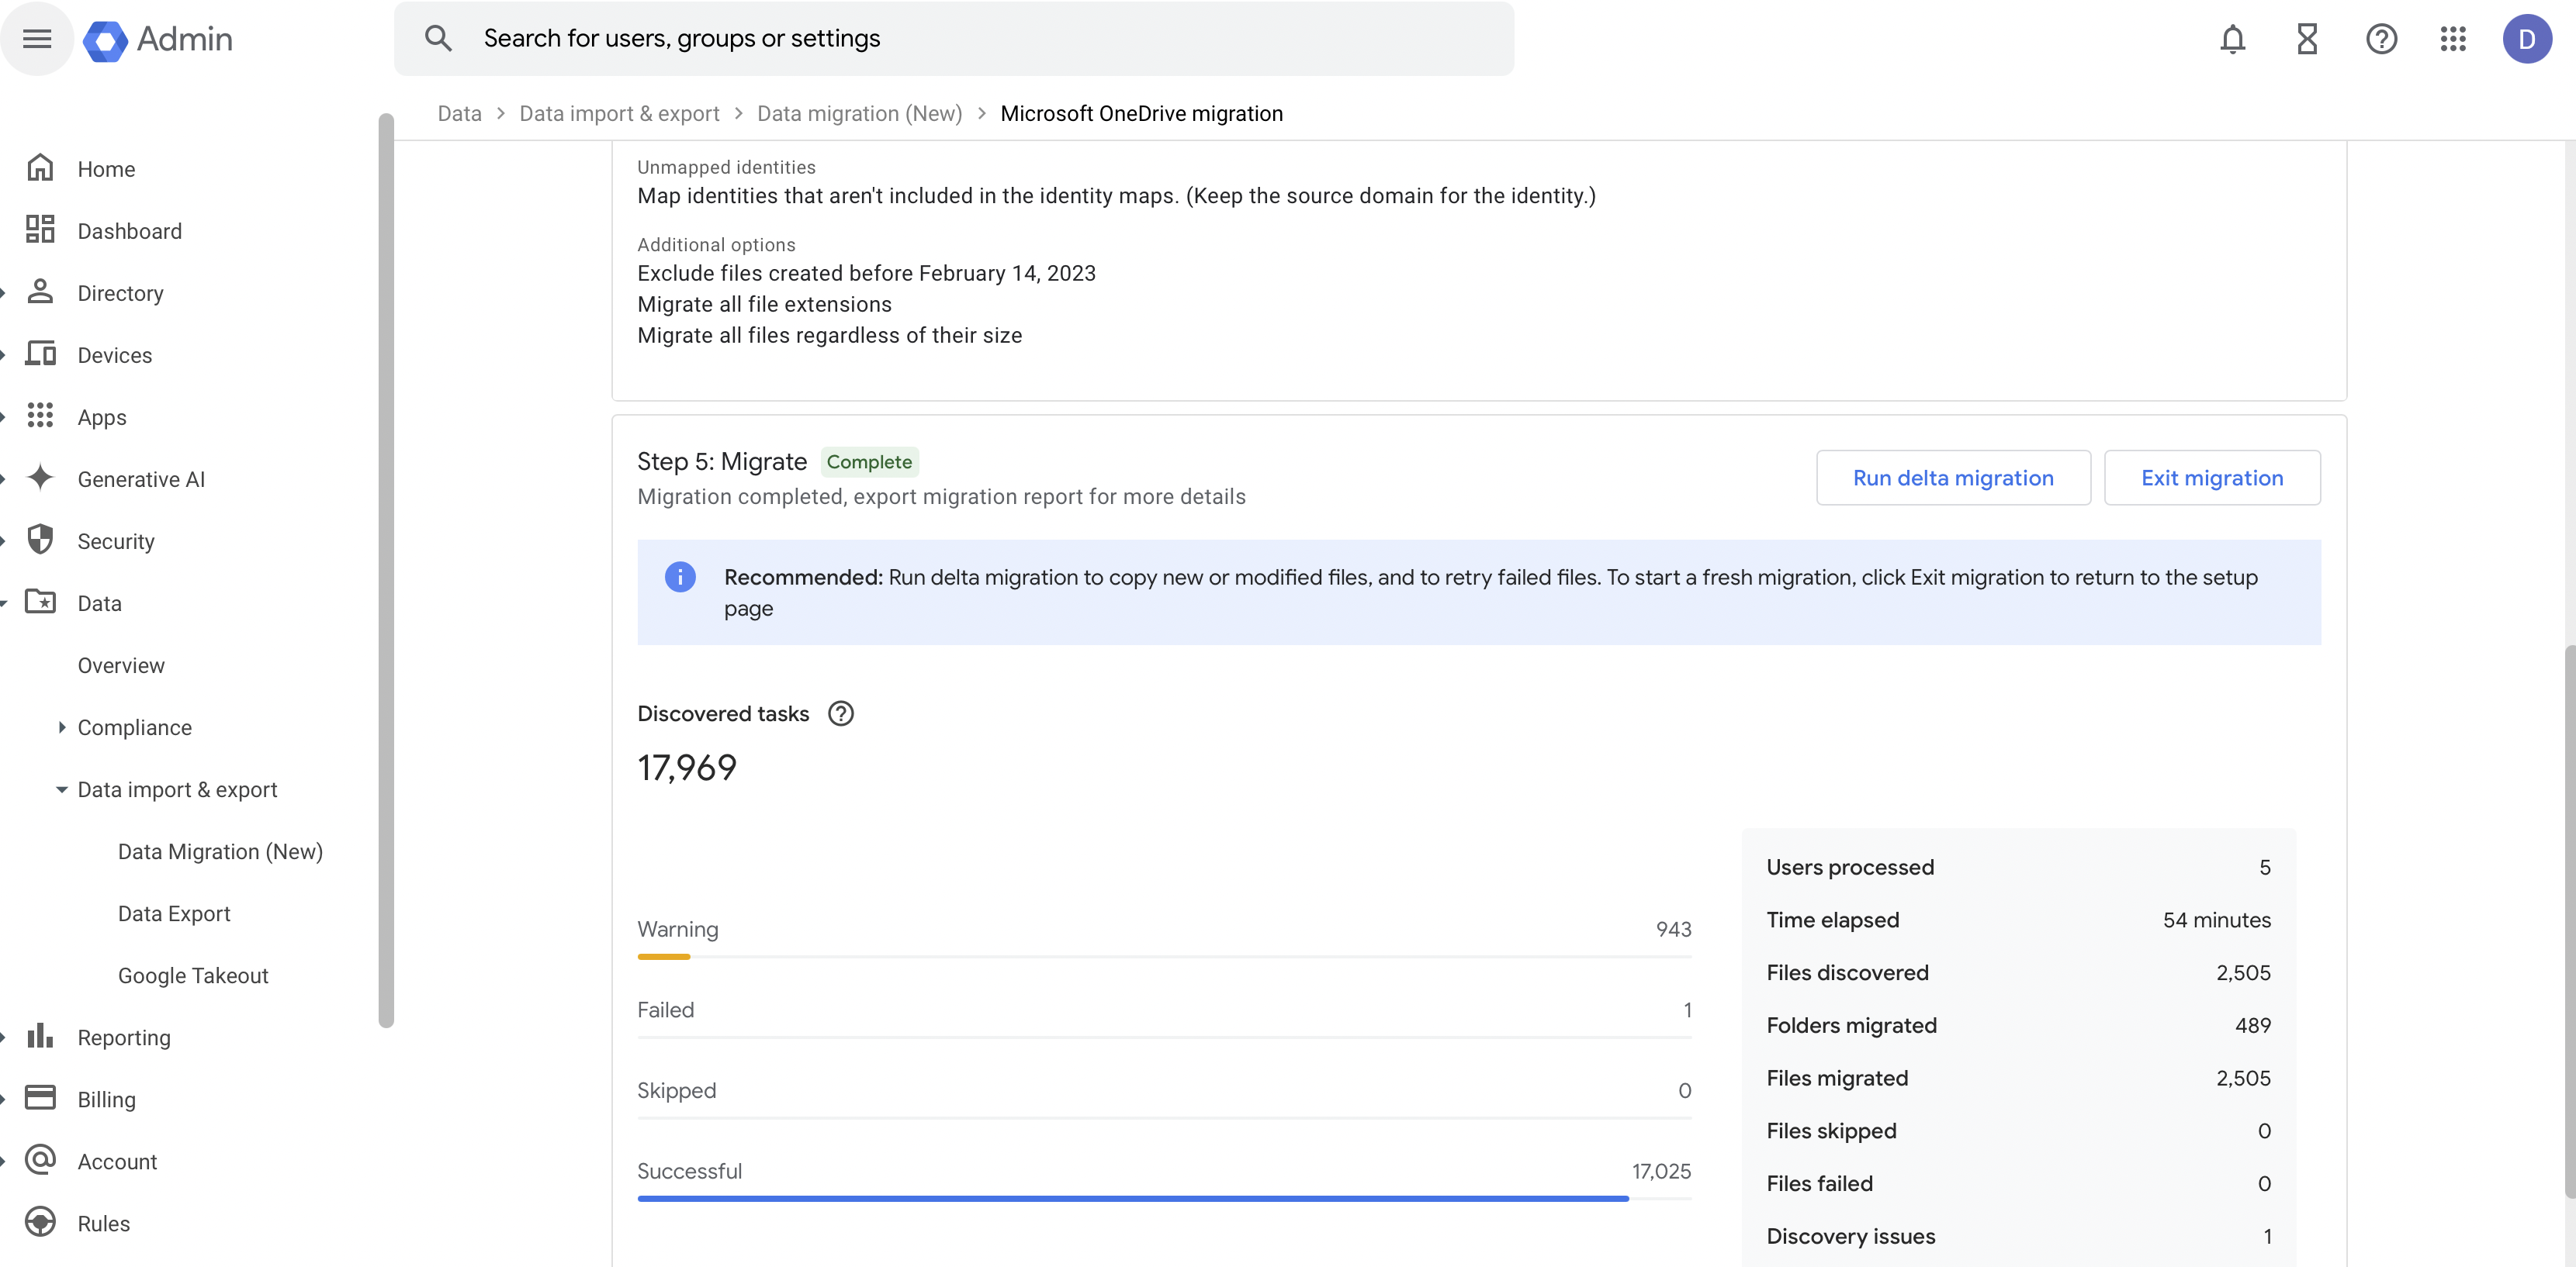Click the Data folder icon
Viewport: 2576px width, 1267px height.
[40, 602]
